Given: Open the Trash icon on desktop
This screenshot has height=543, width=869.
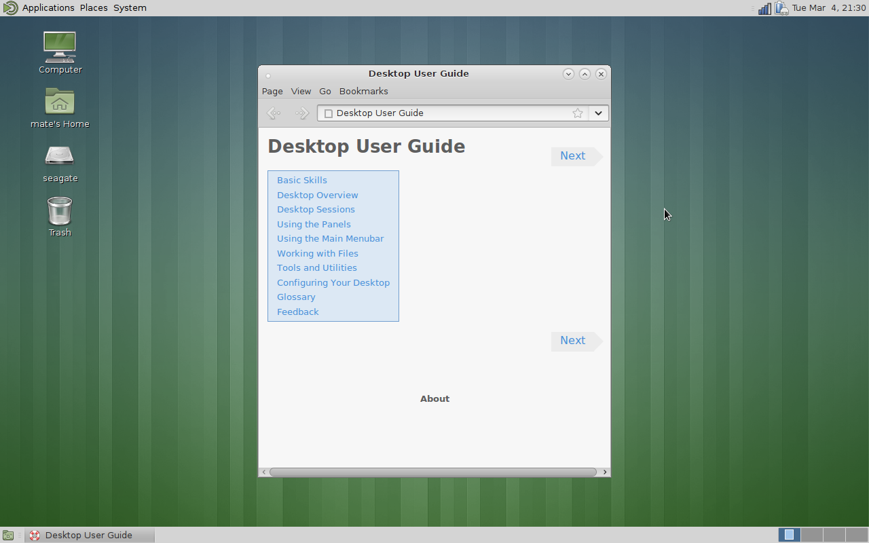Looking at the screenshot, I should [60, 211].
